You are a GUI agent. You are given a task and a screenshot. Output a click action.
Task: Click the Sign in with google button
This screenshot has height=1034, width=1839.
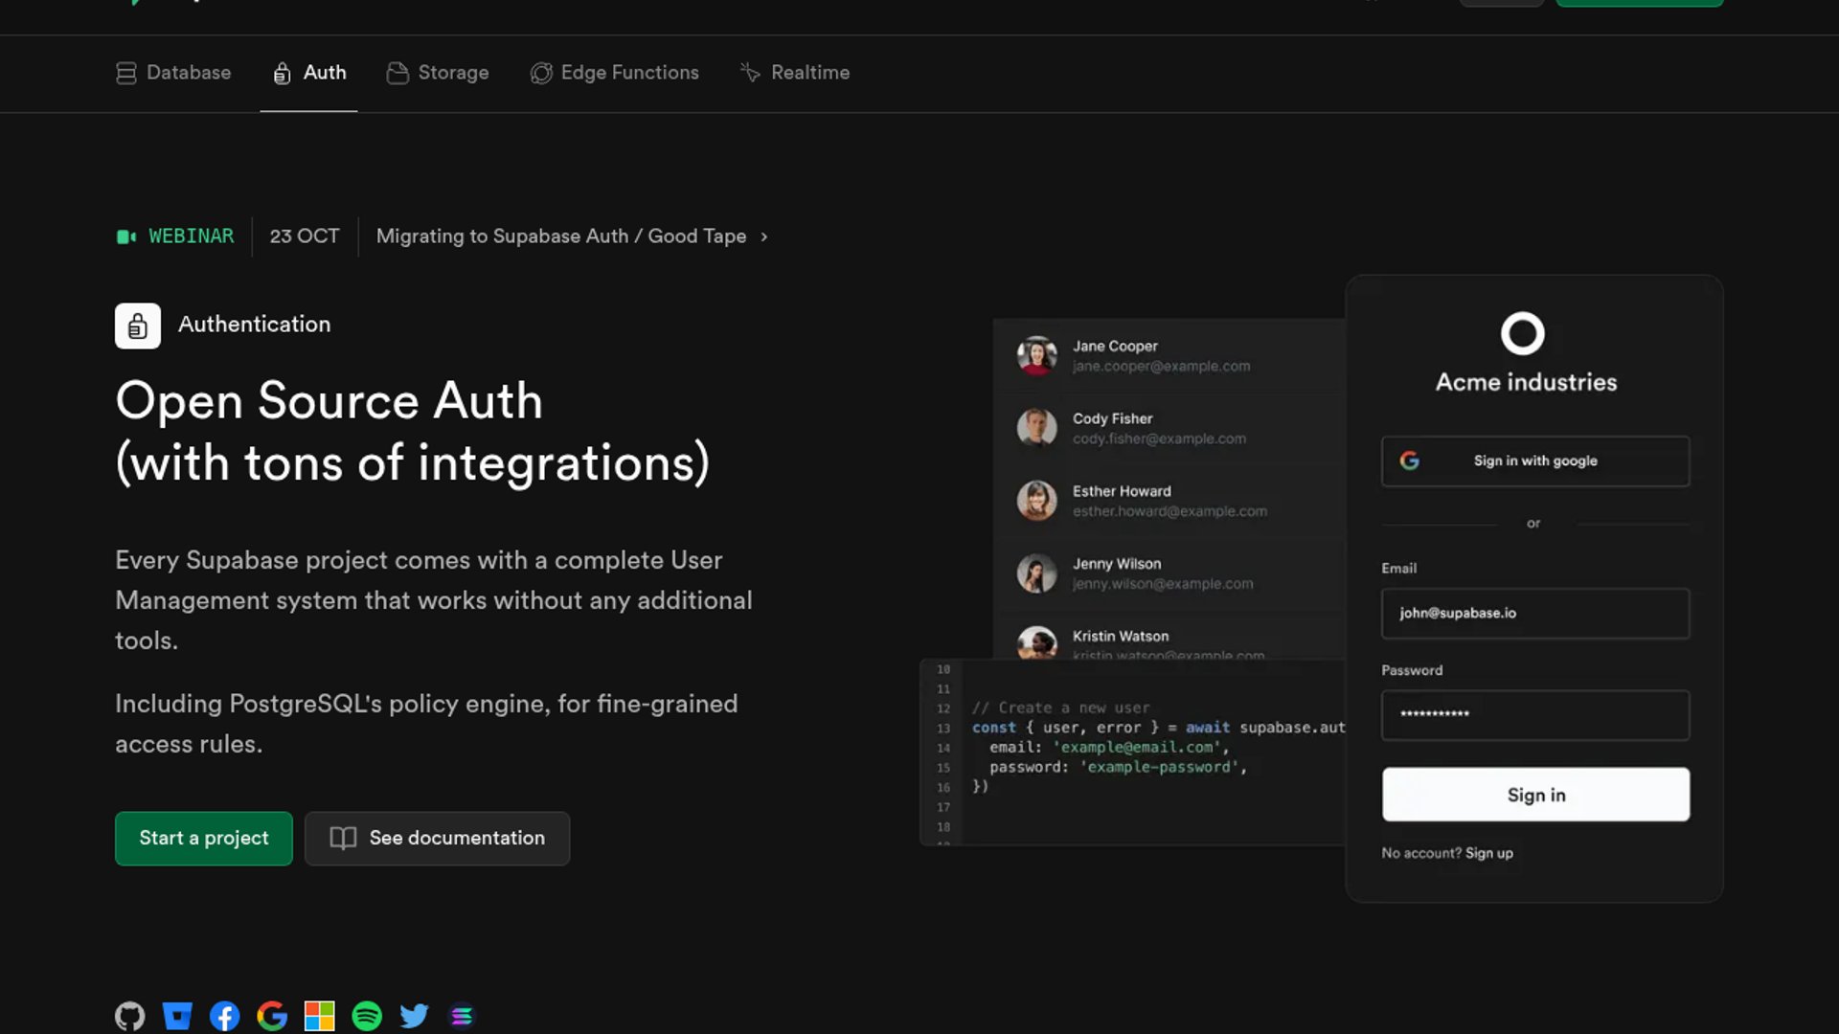click(x=1535, y=461)
